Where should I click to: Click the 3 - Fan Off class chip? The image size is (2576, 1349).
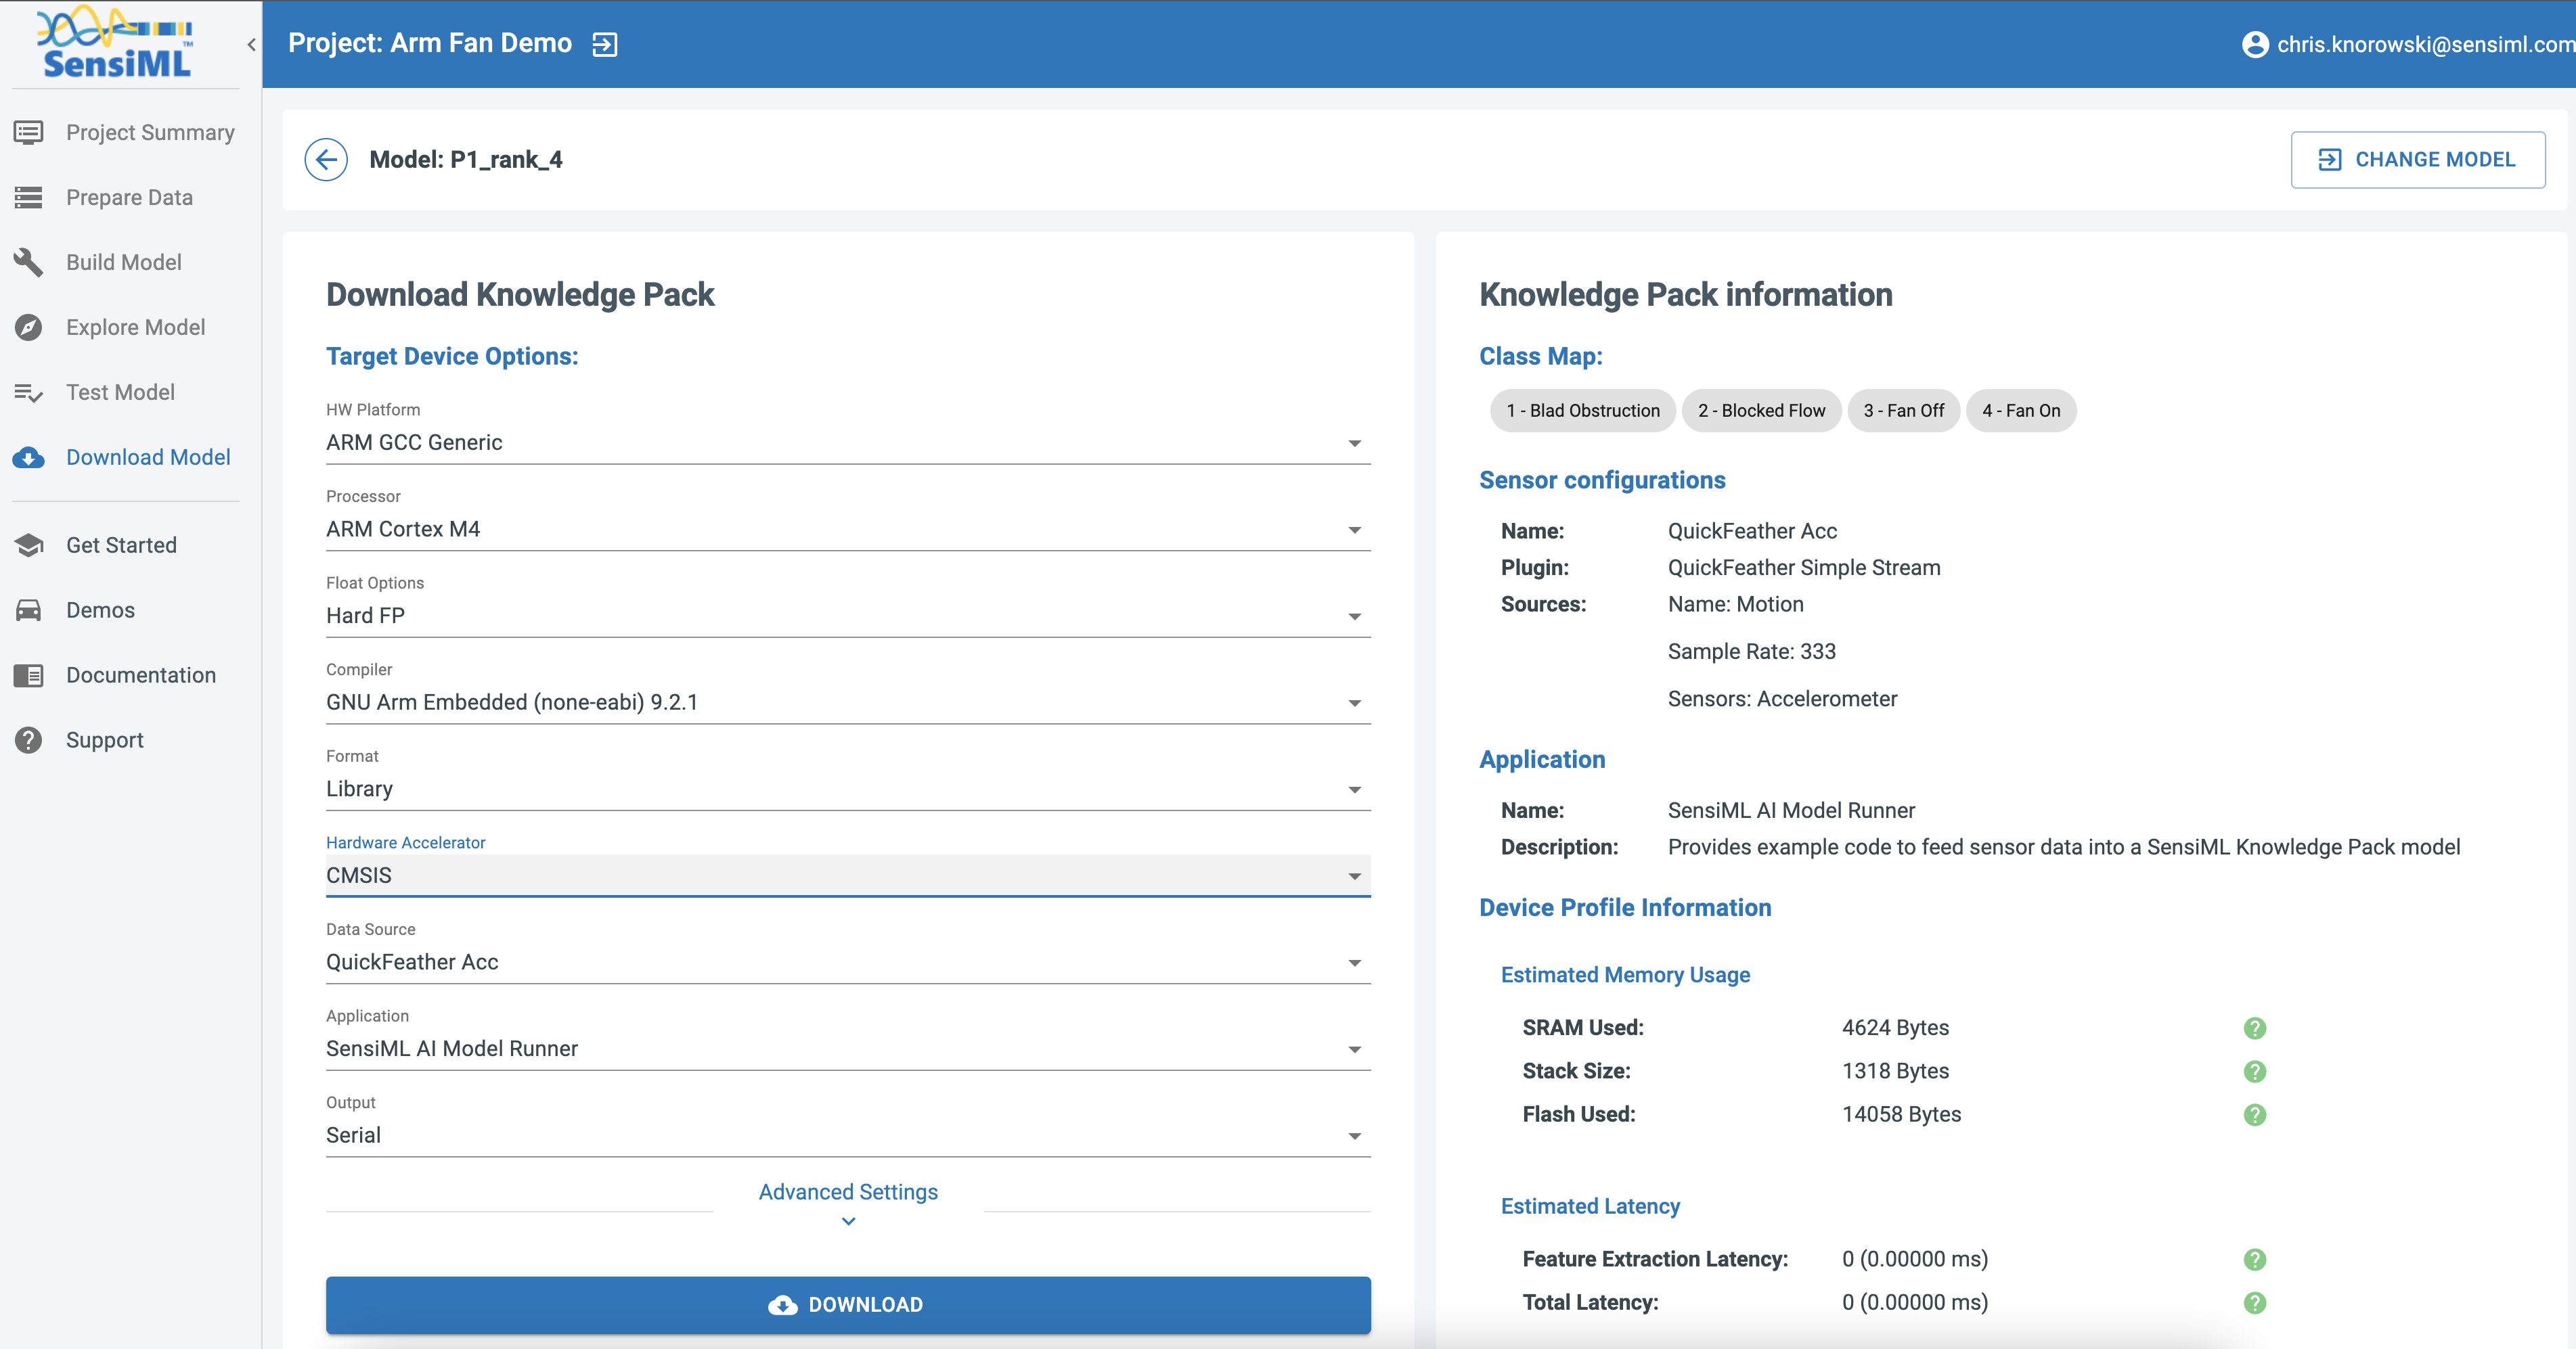pyautogui.click(x=1903, y=411)
